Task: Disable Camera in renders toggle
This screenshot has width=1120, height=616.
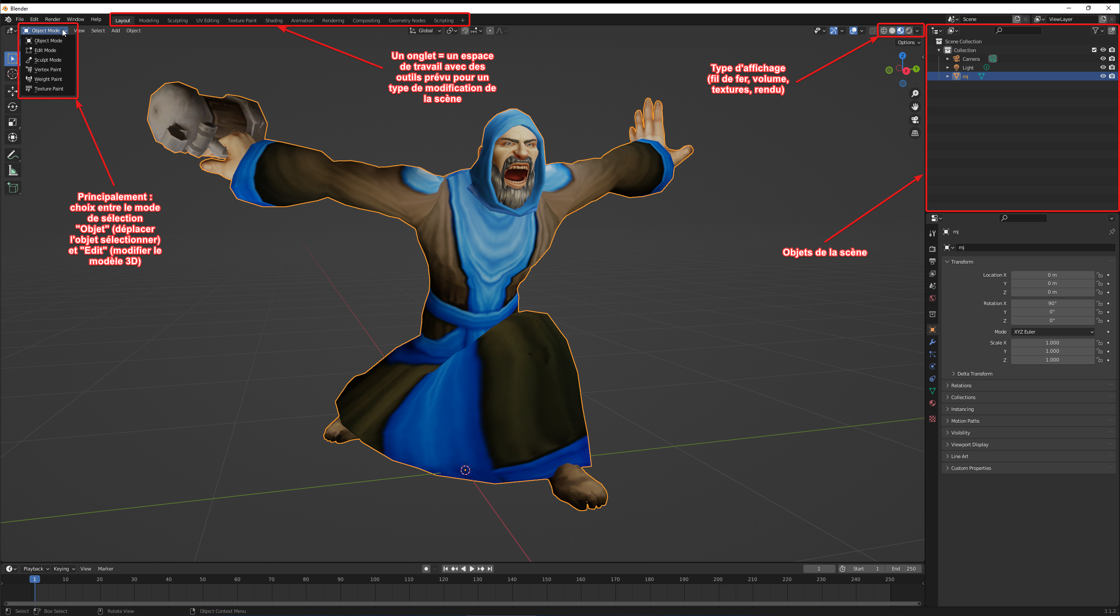Action: (1112, 59)
